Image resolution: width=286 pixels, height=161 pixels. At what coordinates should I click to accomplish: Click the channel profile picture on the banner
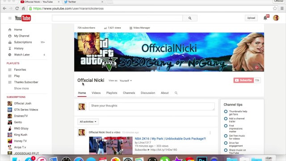tap(88, 44)
